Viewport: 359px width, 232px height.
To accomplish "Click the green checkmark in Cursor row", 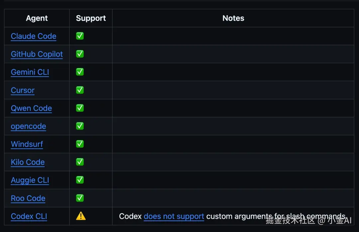I will coord(80,90).
